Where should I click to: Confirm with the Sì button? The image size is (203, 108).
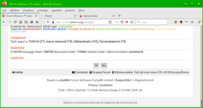(96, 66)
